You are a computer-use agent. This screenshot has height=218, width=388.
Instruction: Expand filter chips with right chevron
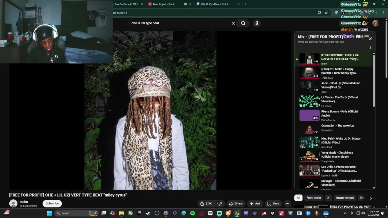tap(370, 198)
